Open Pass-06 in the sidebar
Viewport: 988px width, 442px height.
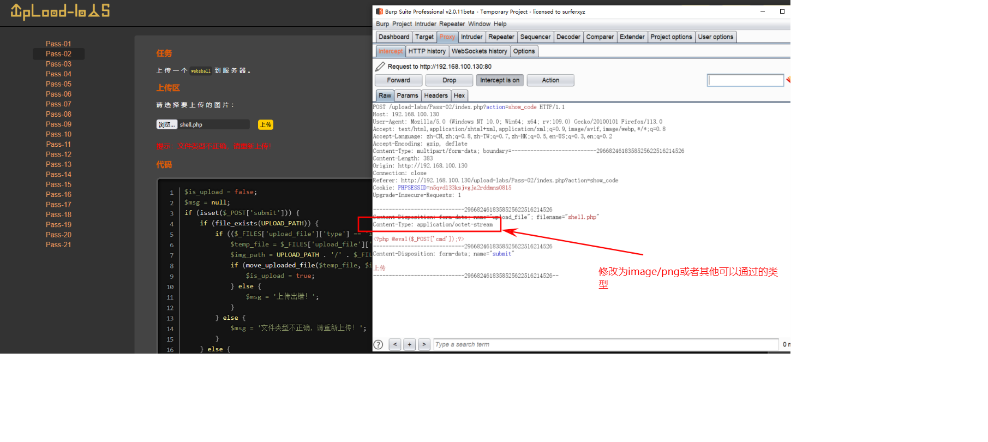(x=58, y=94)
